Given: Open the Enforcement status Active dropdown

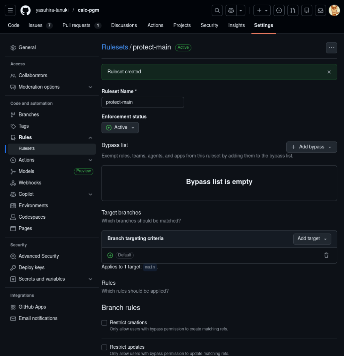Looking at the screenshot, I should pyautogui.click(x=120, y=128).
